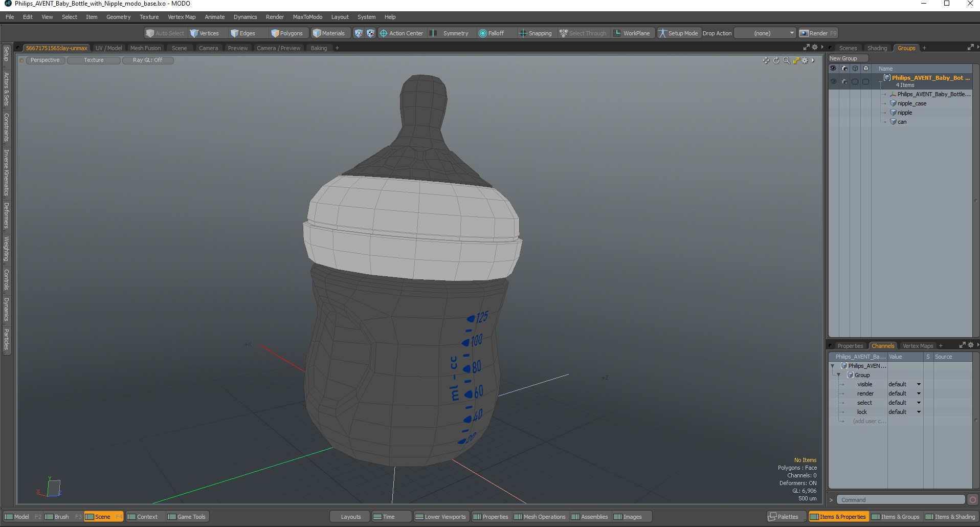Open the lock channel default dropdown
Screen dimensions: 980x527
904,412
